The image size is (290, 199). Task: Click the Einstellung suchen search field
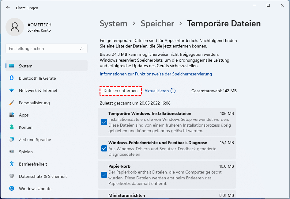point(43,48)
